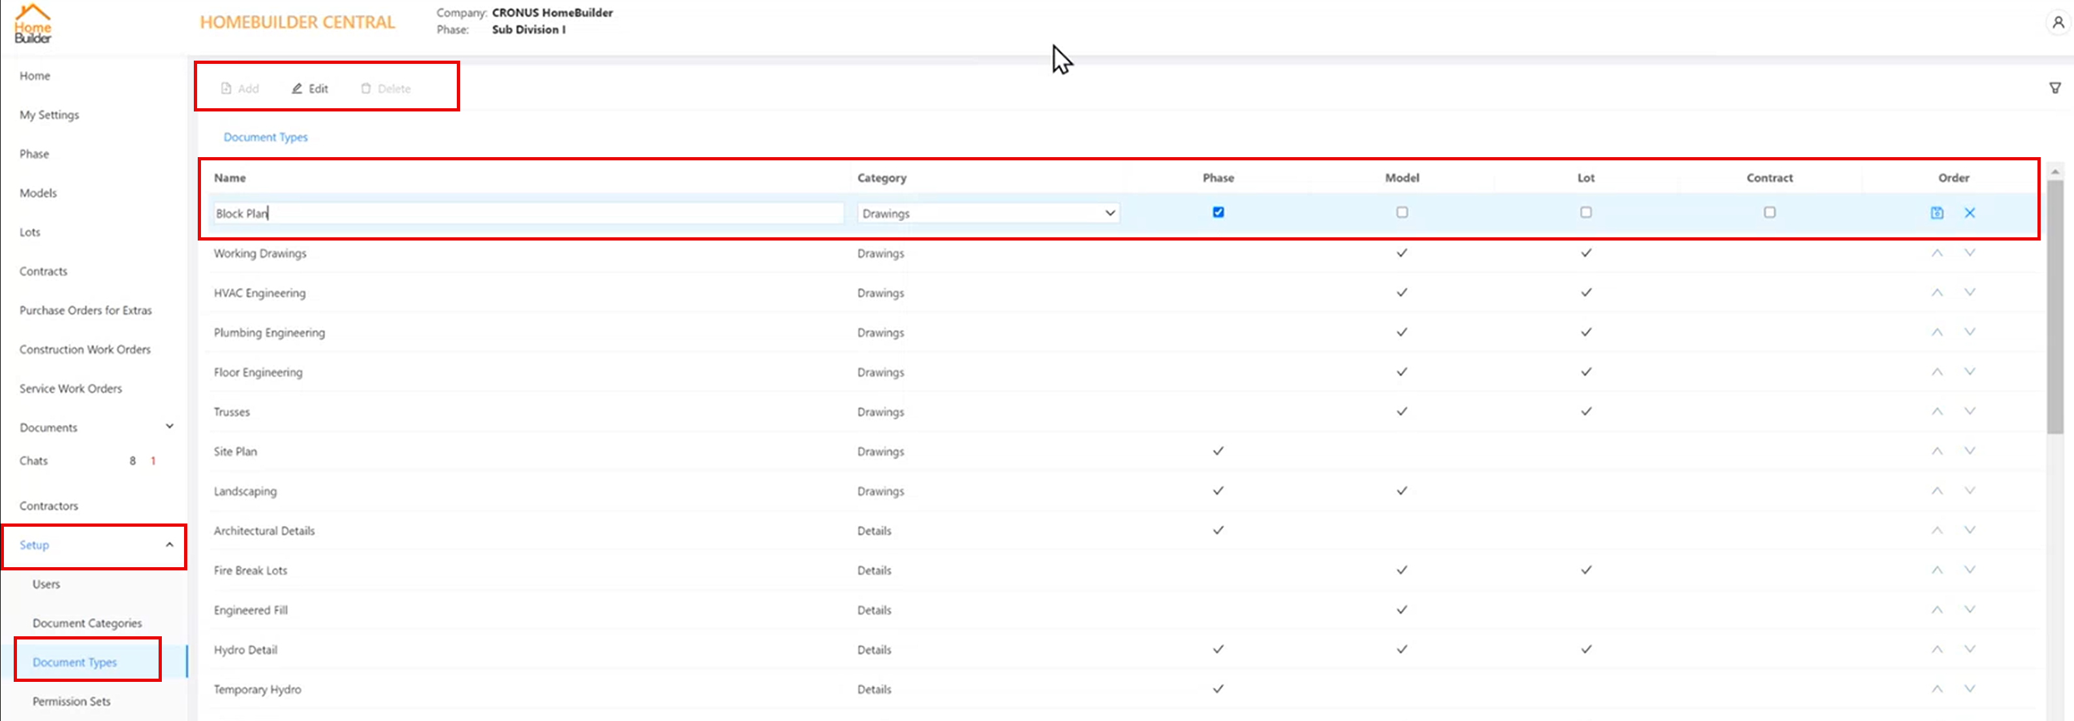2074x721 pixels.
Task: Collapse the Setup menu section
Action: [169, 545]
